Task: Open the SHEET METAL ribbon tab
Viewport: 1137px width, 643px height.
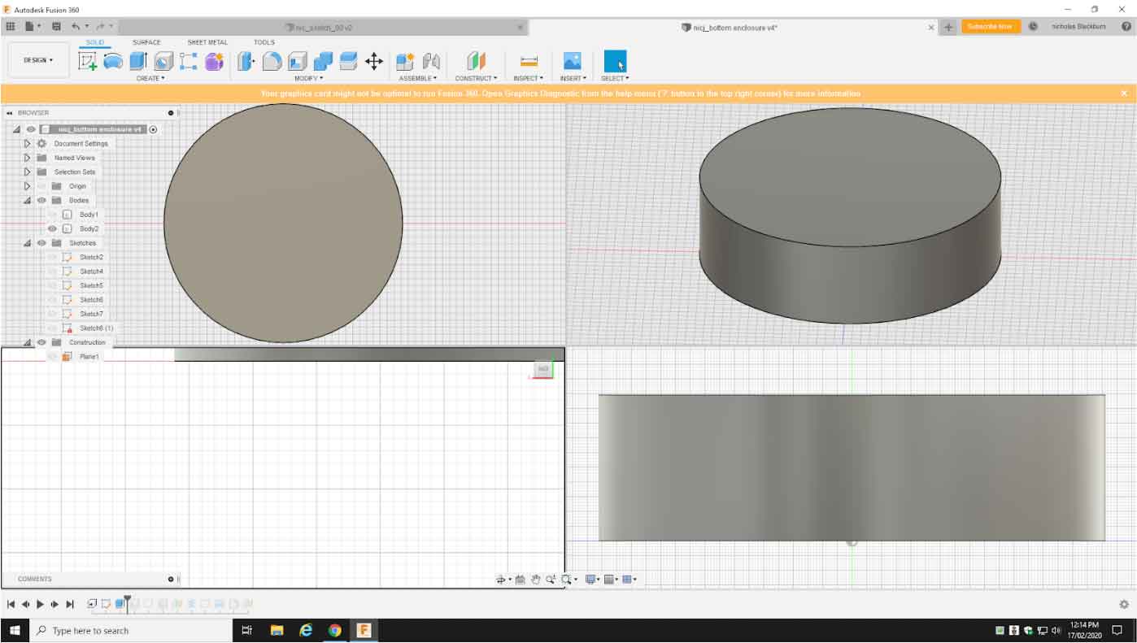Action: [x=207, y=42]
